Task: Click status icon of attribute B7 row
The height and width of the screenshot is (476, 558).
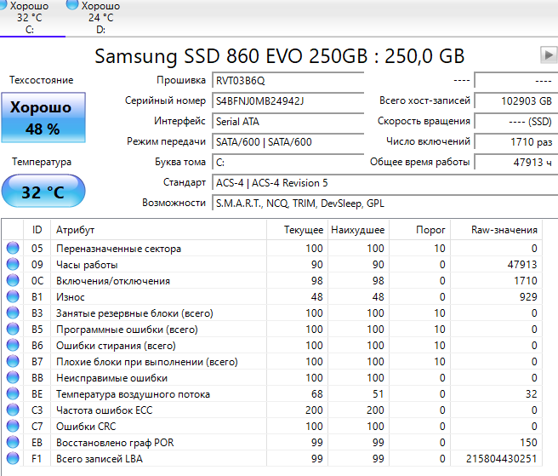Action: coord(13,361)
